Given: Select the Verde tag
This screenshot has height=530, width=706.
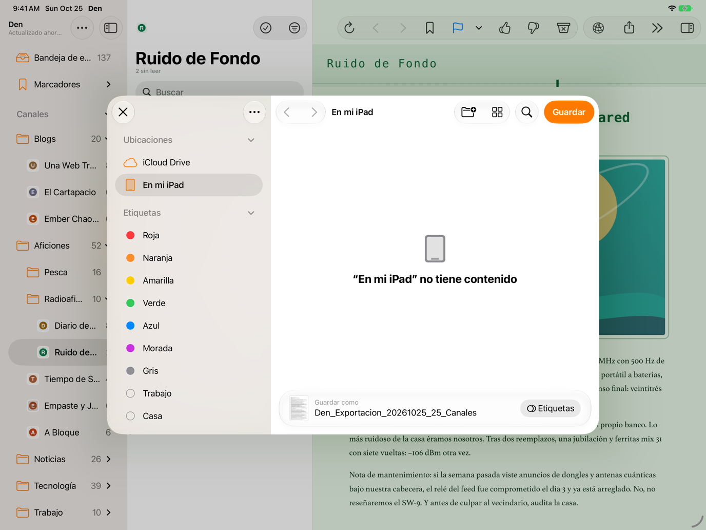Looking at the screenshot, I should pos(189,303).
